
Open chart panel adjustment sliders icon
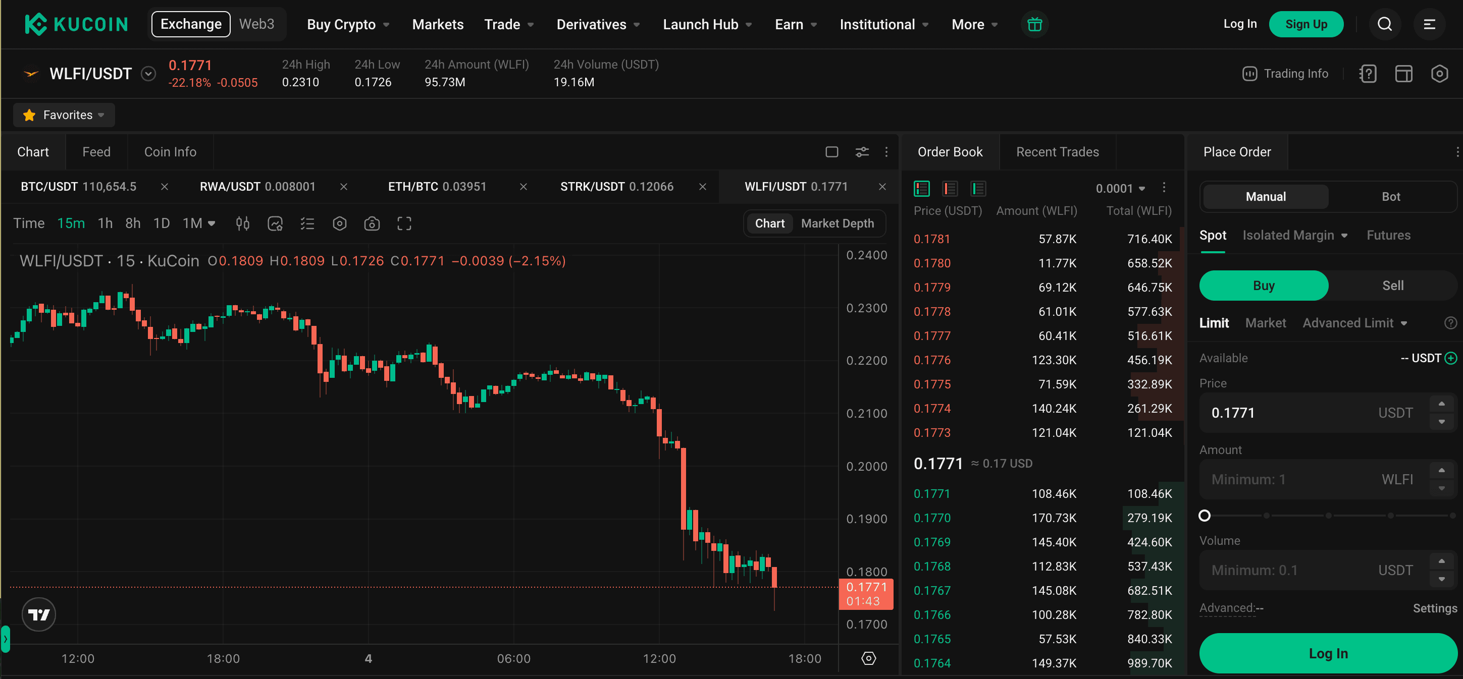point(862,151)
